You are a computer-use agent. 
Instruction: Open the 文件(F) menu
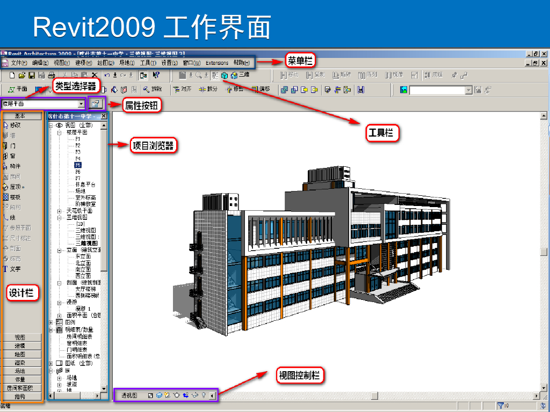point(19,63)
